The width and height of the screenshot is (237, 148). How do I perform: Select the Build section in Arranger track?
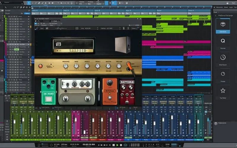click(172, 11)
